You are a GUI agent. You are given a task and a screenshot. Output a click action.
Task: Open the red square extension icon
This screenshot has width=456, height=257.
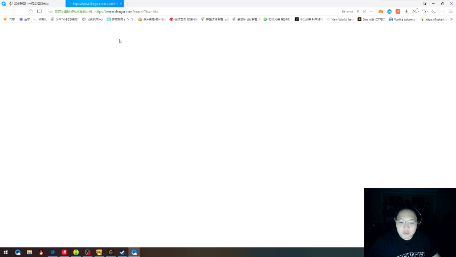pyautogui.click(x=398, y=11)
